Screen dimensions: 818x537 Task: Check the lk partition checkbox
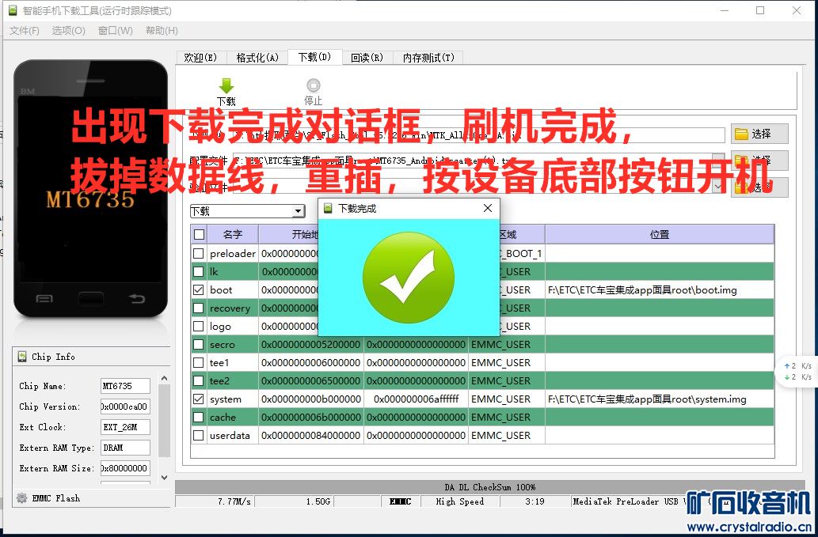pyautogui.click(x=198, y=272)
